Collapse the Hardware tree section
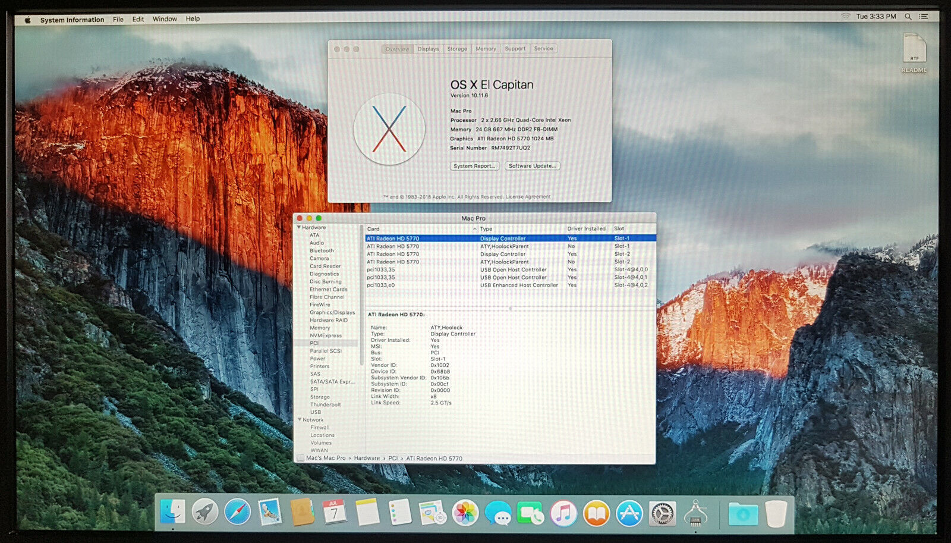951x543 pixels. point(299,227)
